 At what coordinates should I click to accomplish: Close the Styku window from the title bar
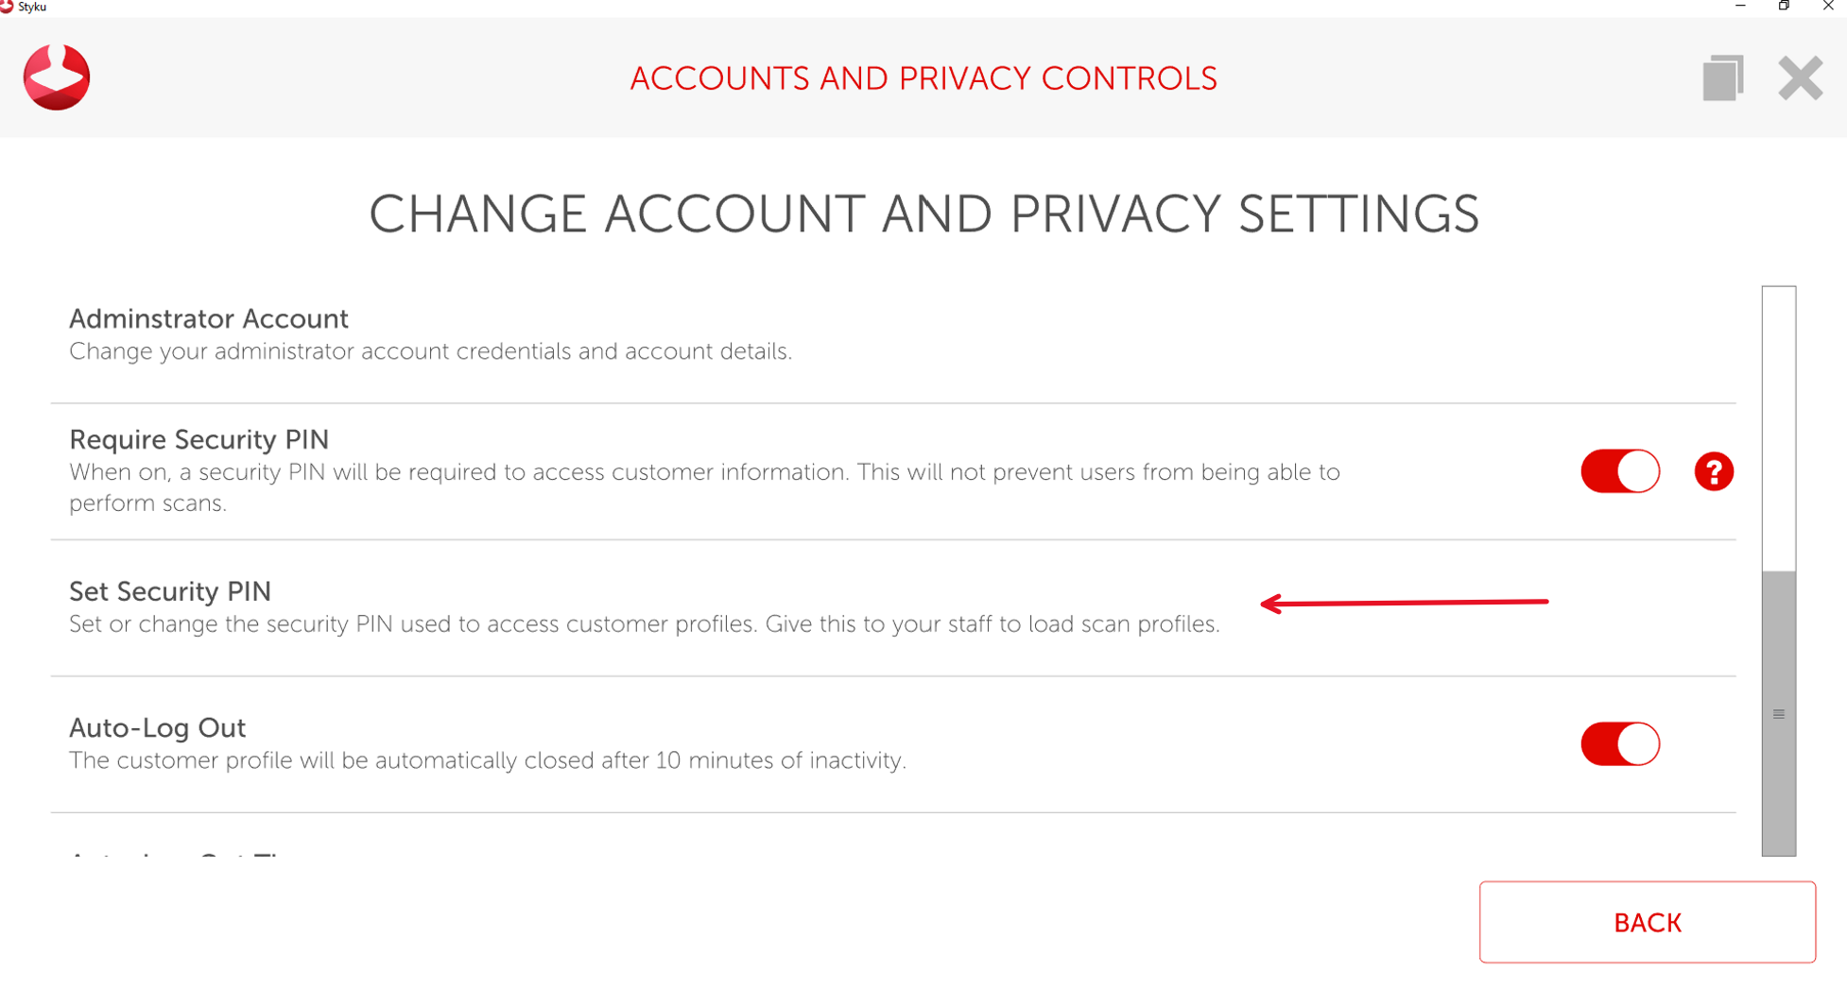point(1827,7)
